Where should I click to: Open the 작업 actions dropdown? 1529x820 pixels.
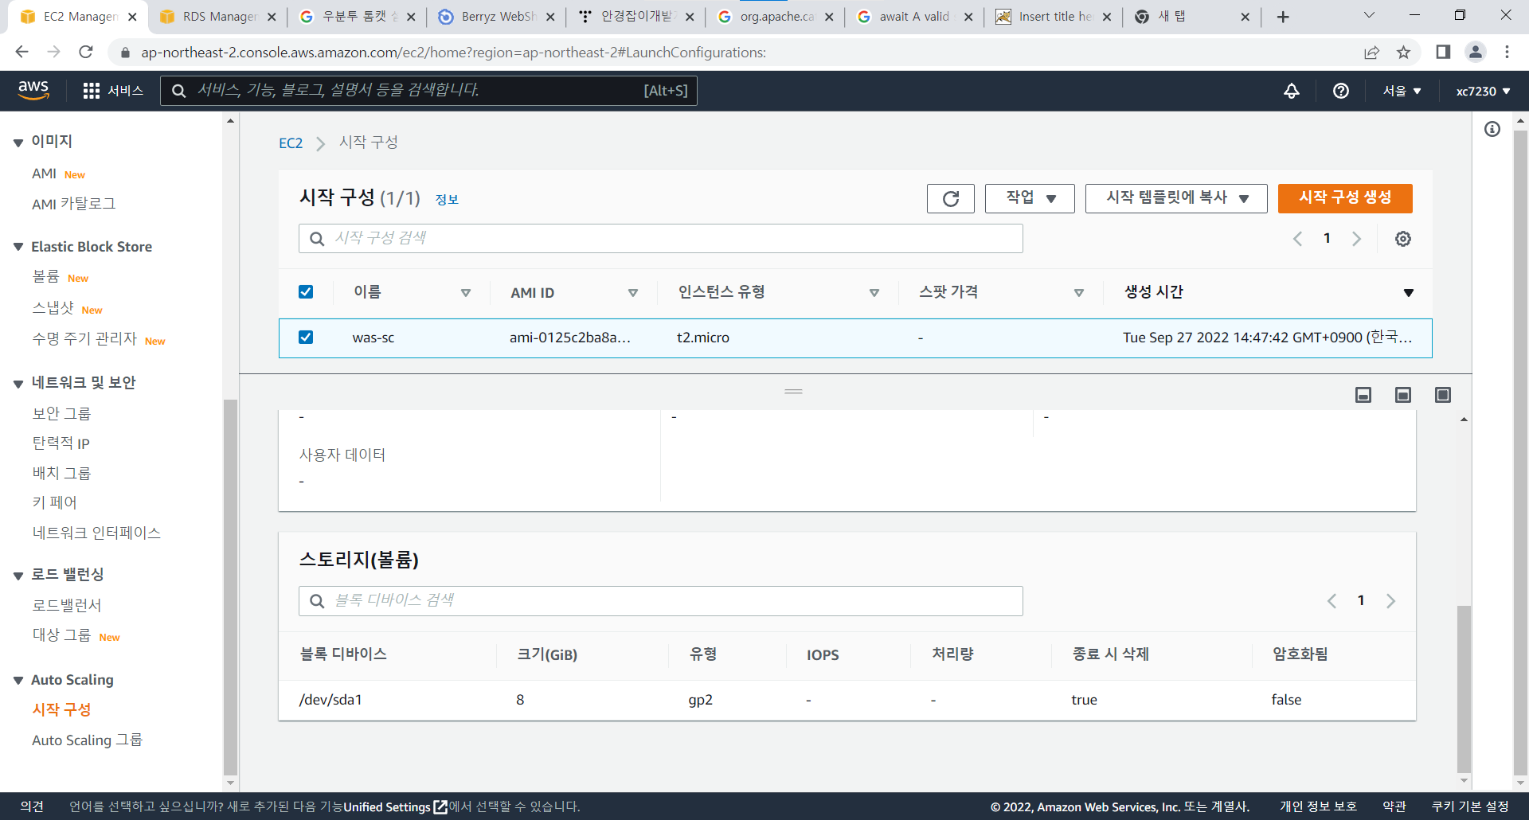[1030, 198]
